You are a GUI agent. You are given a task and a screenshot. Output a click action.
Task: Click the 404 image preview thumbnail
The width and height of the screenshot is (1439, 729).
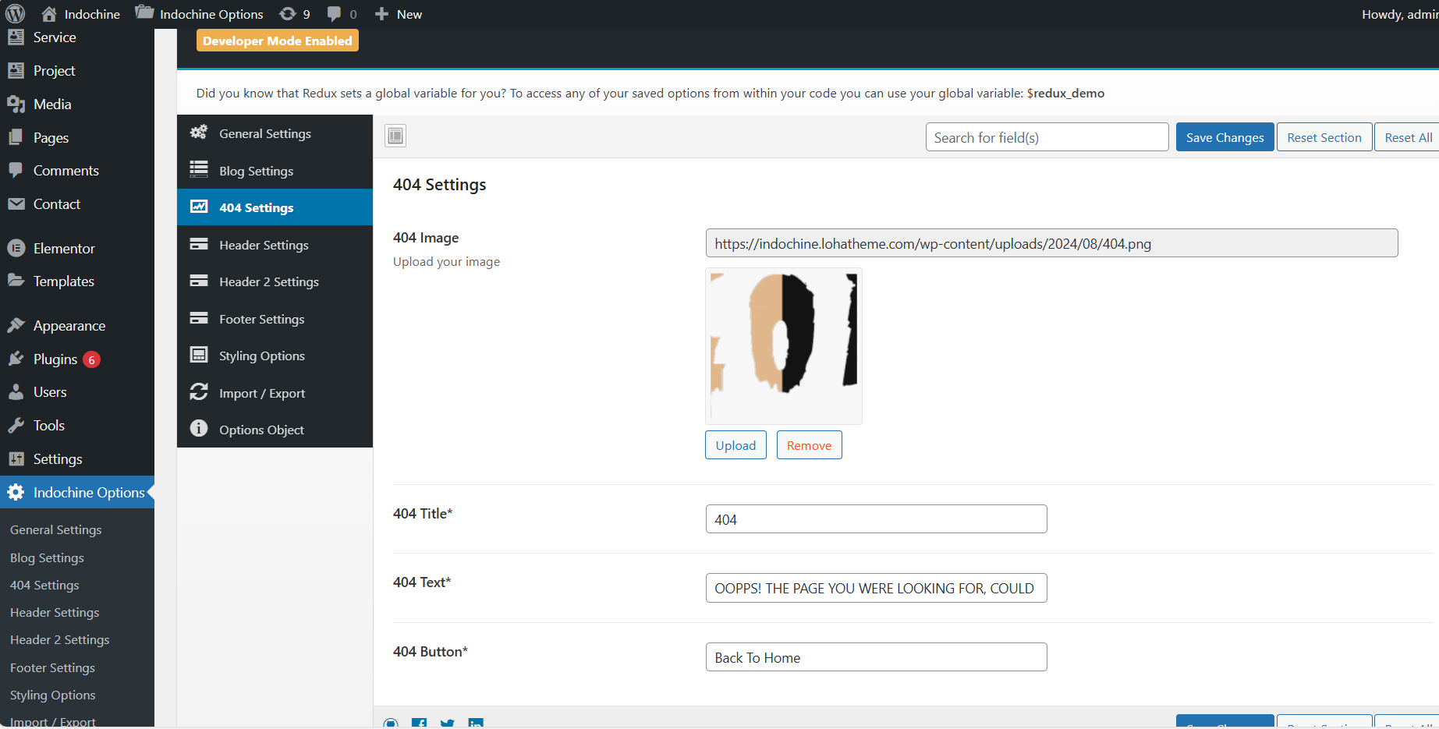tap(783, 345)
